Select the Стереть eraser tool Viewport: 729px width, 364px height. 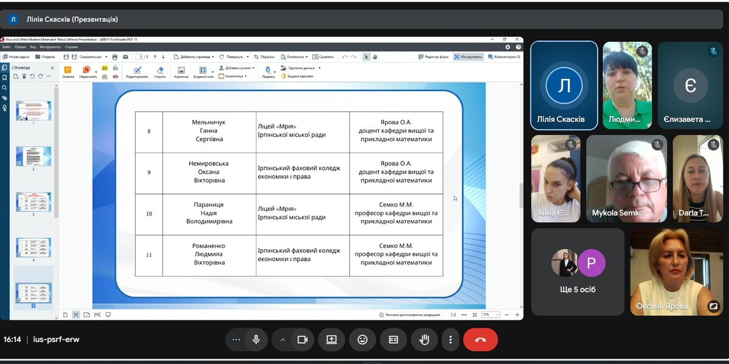pos(160,72)
